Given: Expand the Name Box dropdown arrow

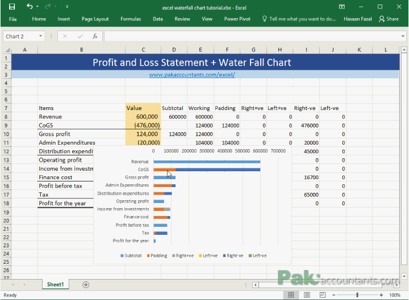Looking at the screenshot, I should [x=41, y=36].
